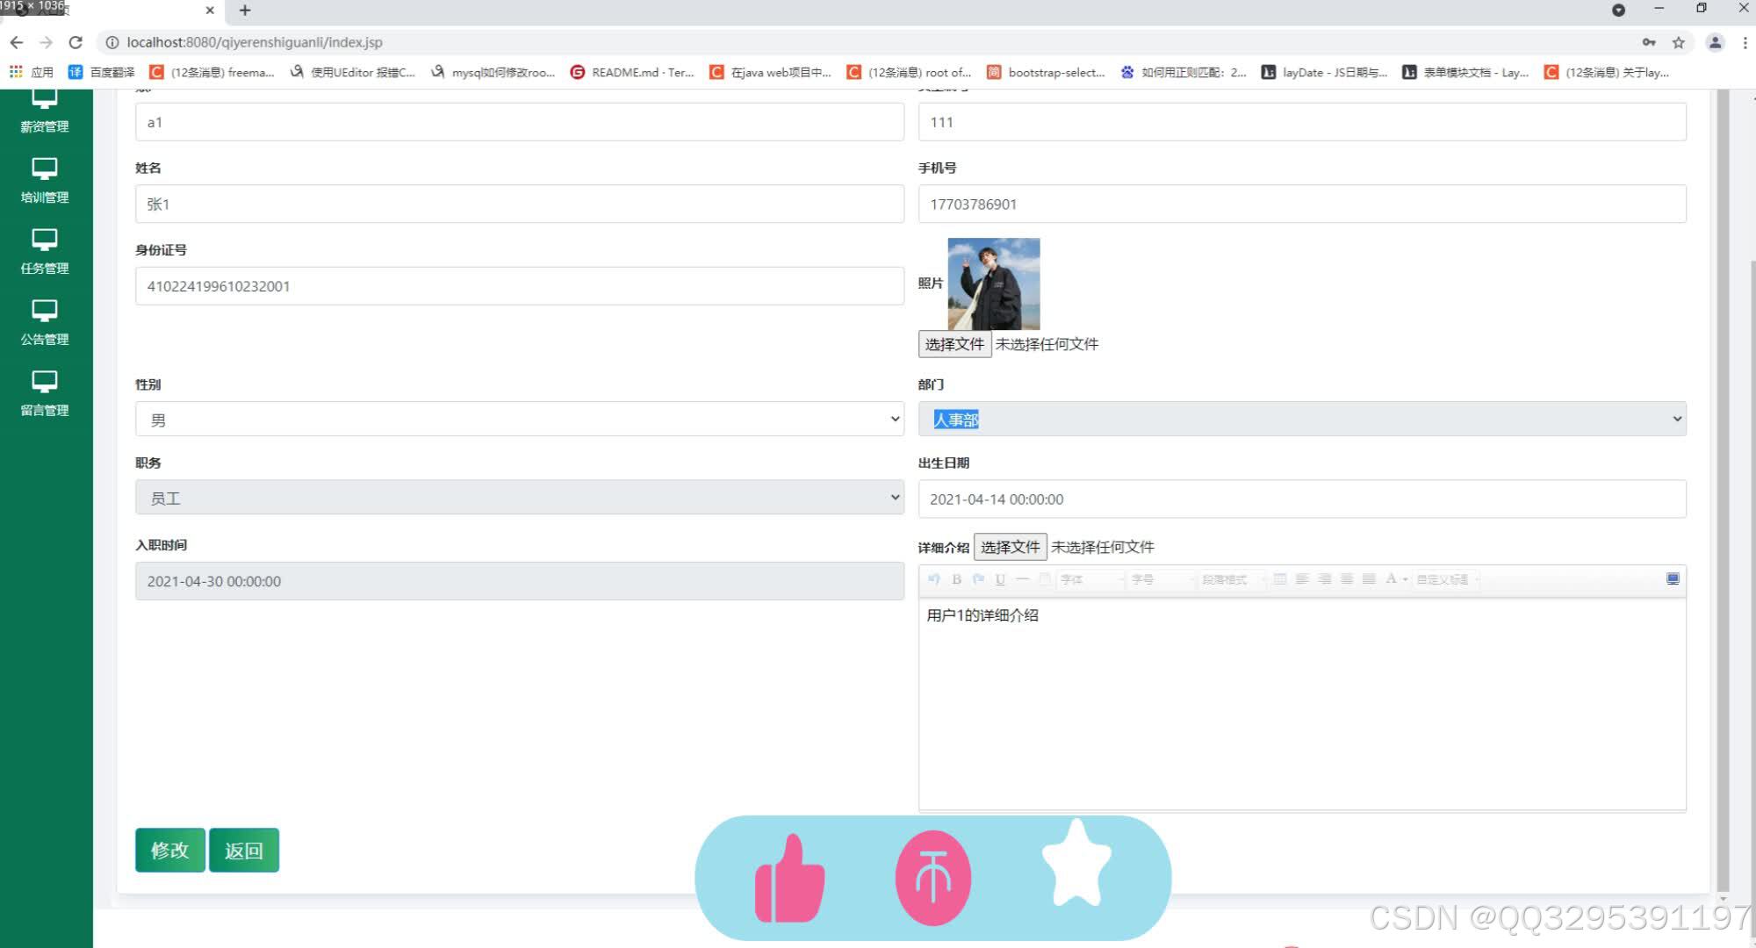The image size is (1756, 948).
Task: Expand the 职务 dropdown showing 员工
Action: click(520, 498)
